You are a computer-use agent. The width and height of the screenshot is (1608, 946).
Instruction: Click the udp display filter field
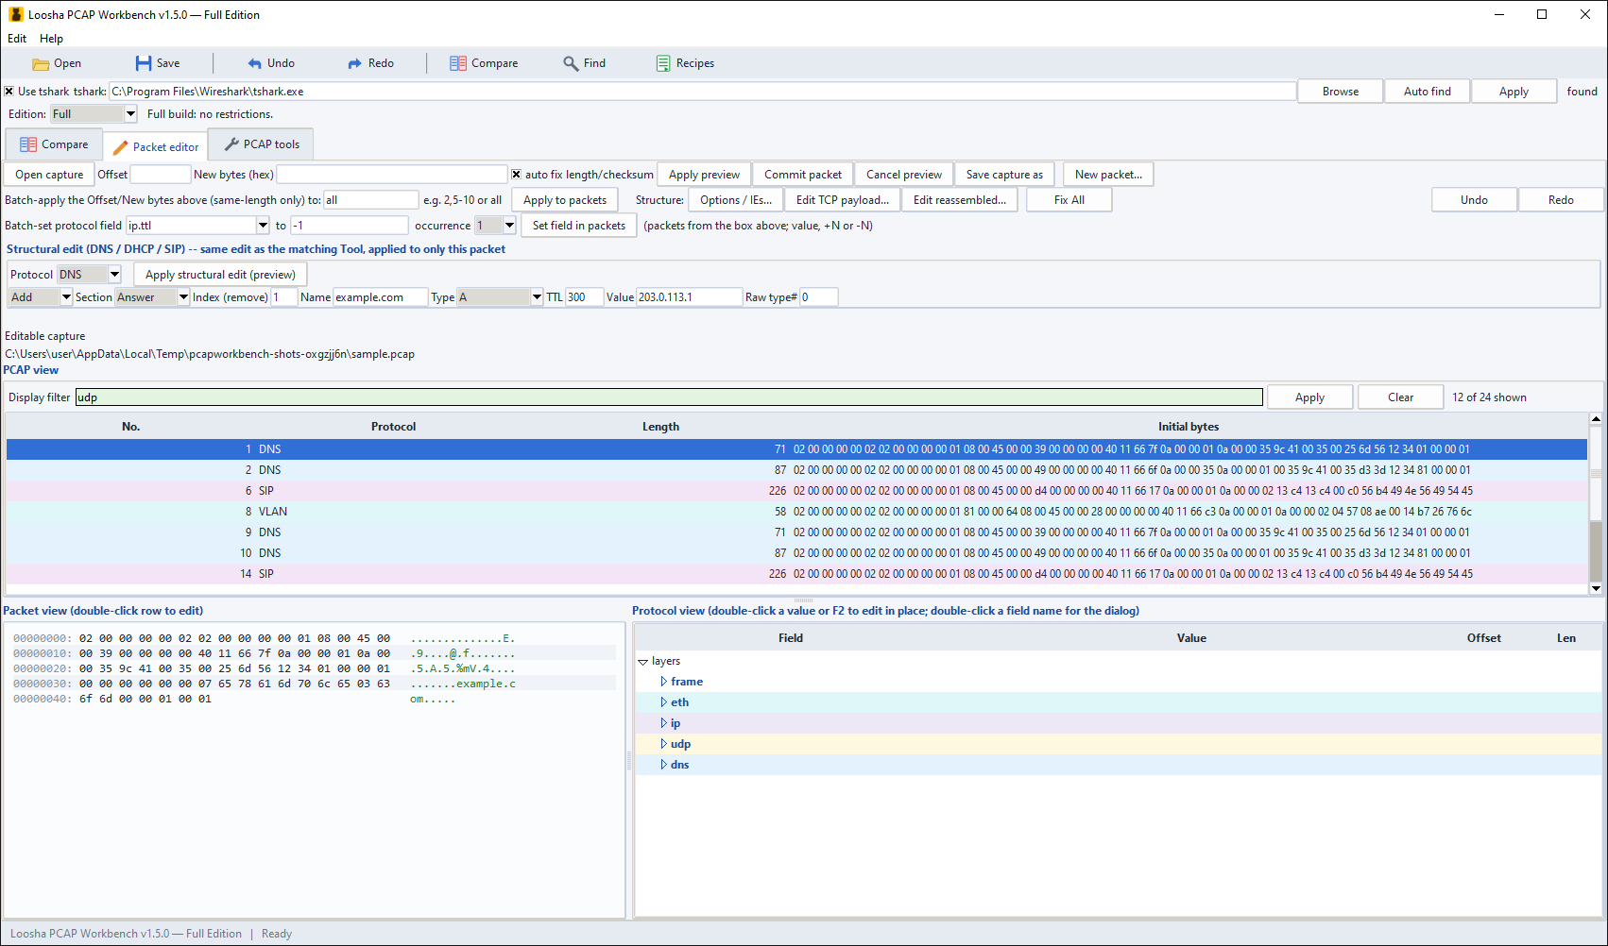[669, 397]
